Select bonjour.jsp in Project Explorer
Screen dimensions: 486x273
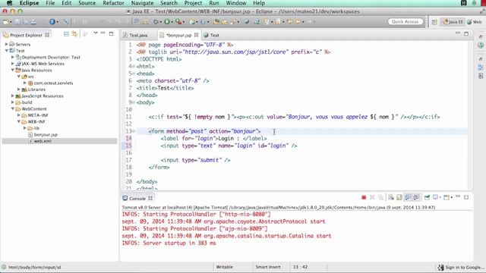[46, 135]
